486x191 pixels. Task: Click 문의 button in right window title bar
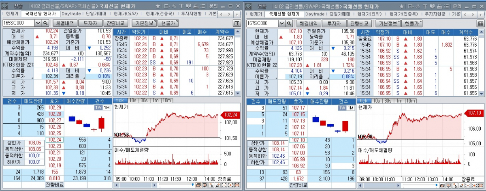[457, 6]
